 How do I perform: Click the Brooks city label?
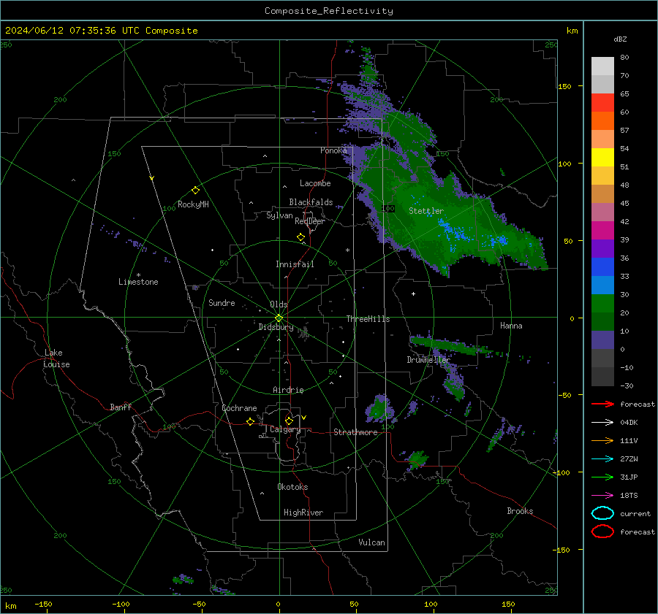(520, 511)
